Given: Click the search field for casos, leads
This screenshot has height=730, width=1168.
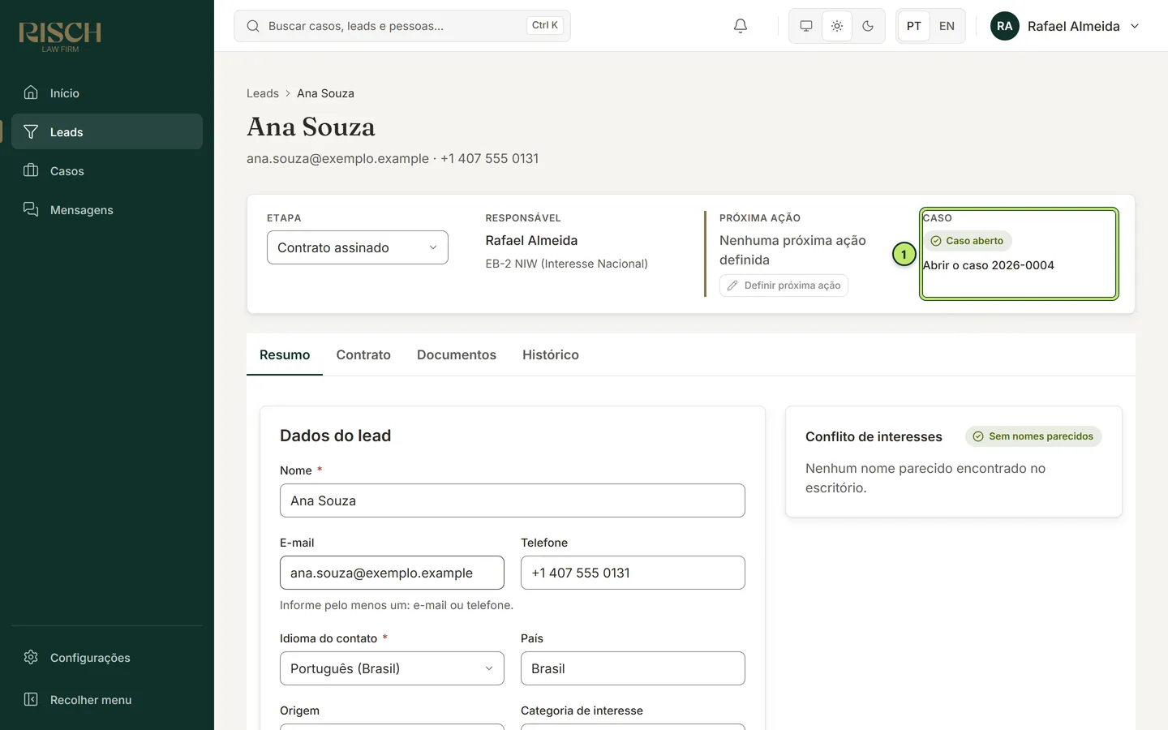Looking at the screenshot, I should 402,26.
